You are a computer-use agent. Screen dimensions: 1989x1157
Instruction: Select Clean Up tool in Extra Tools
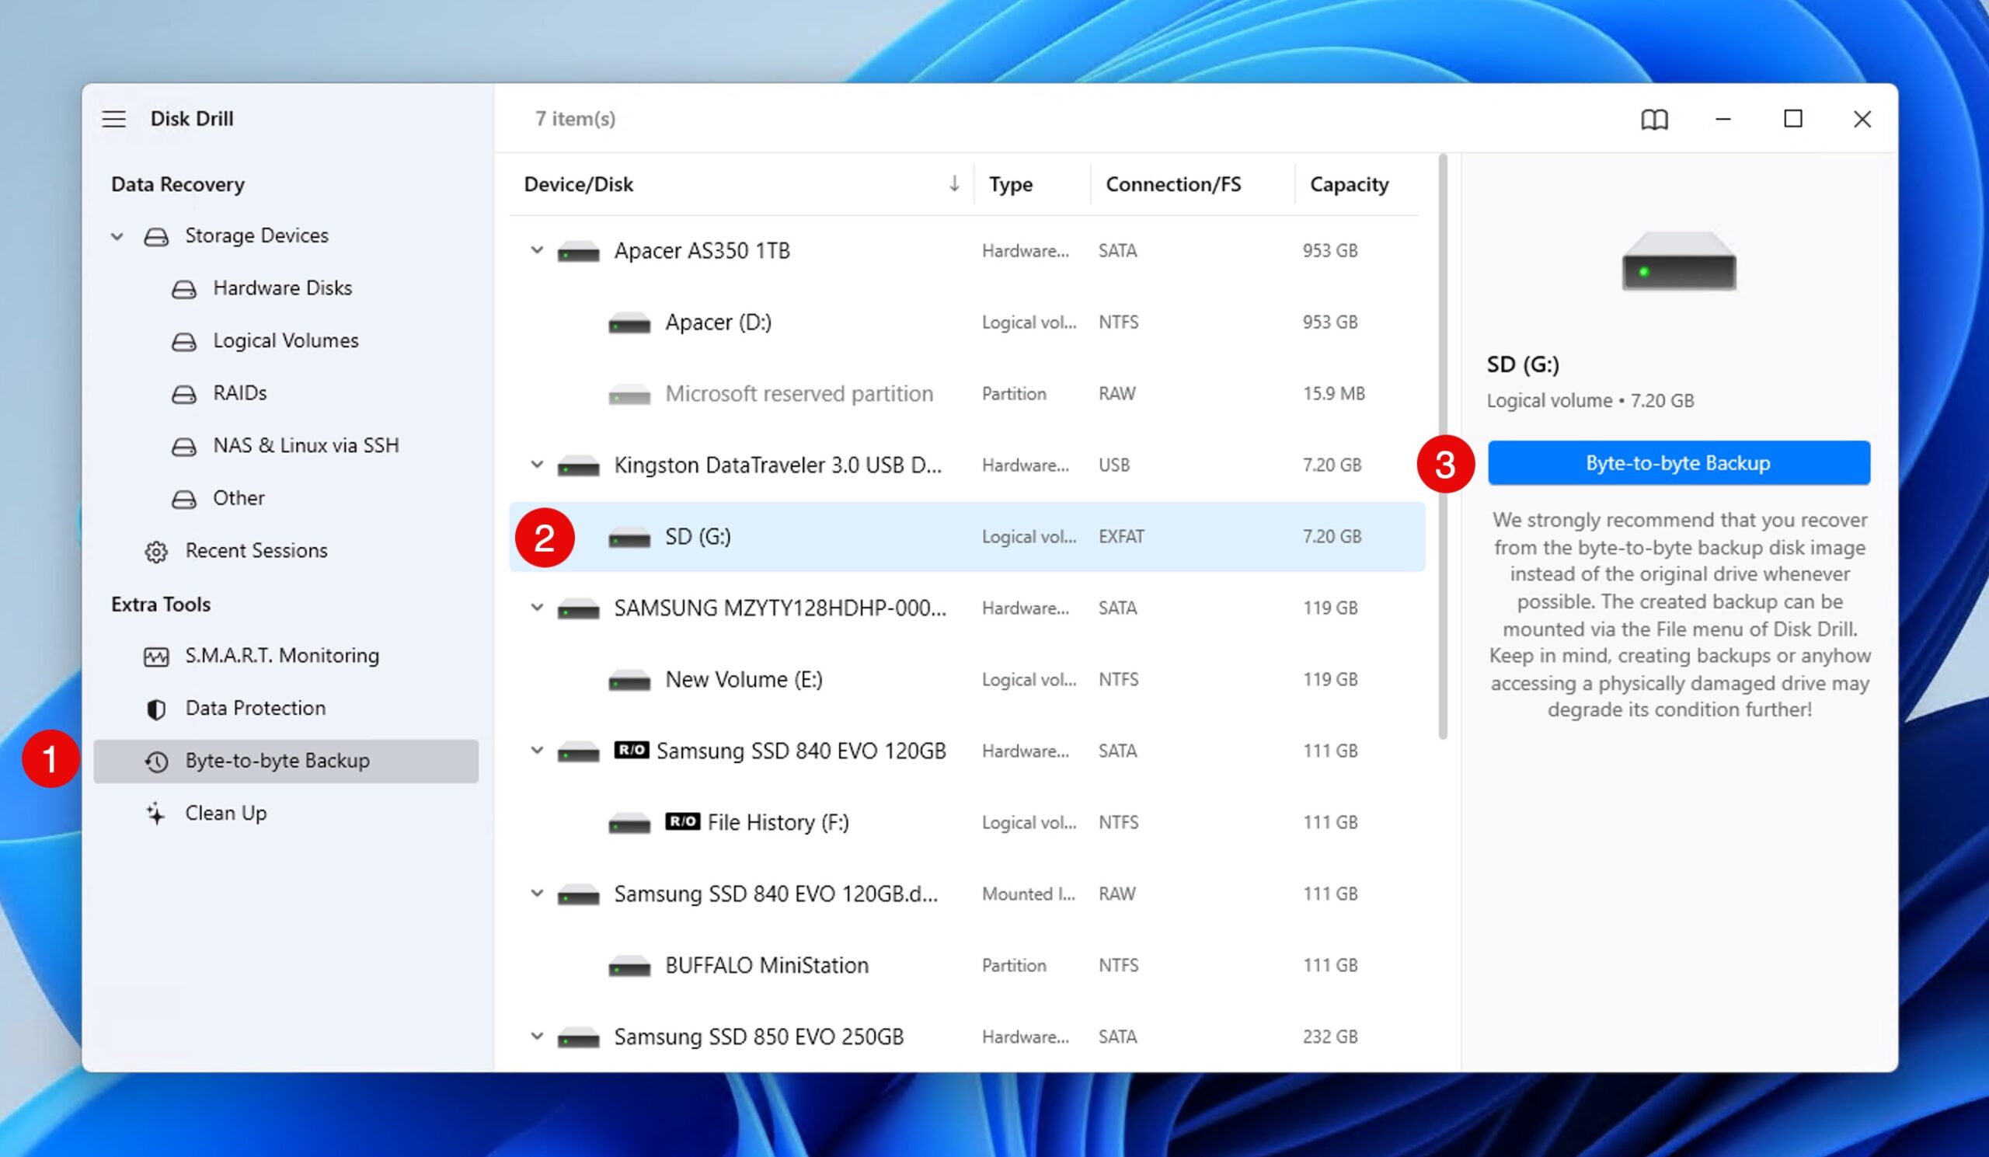225,813
